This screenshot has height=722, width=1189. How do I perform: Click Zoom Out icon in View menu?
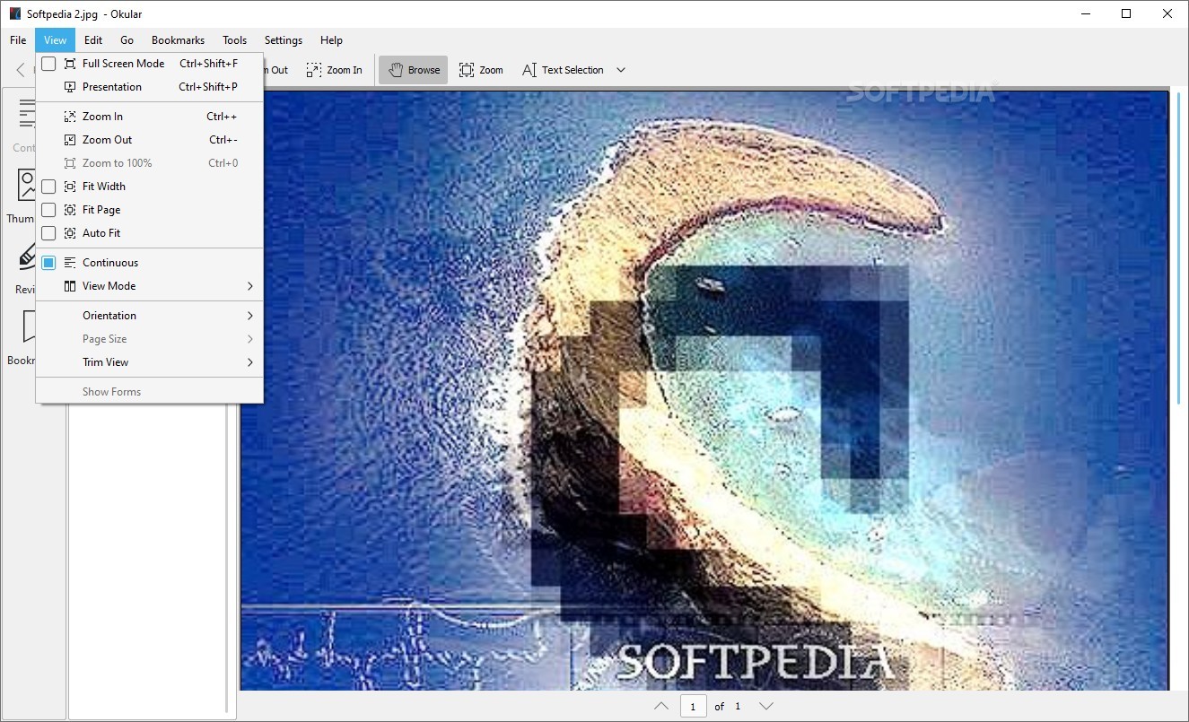pos(70,140)
